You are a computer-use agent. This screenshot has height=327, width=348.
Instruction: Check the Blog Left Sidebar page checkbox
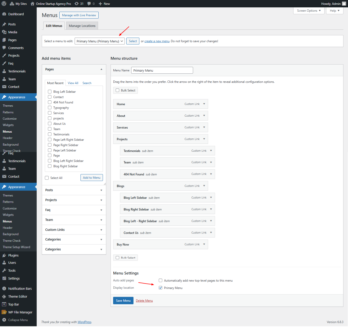pos(50,91)
